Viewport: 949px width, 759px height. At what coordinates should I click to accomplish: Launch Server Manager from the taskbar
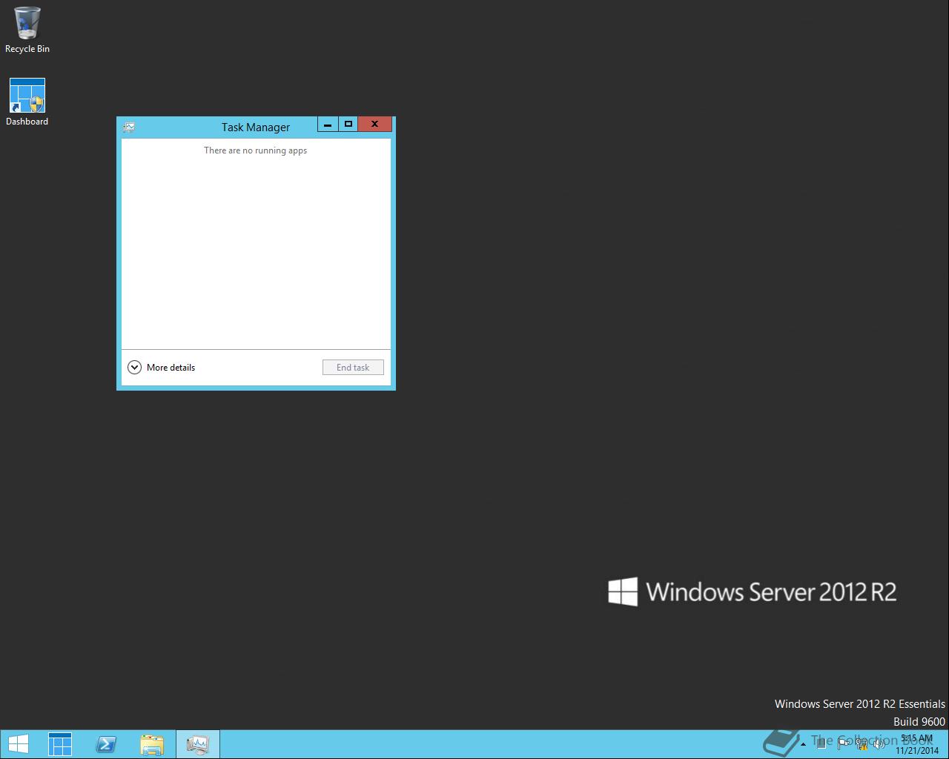(60, 744)
